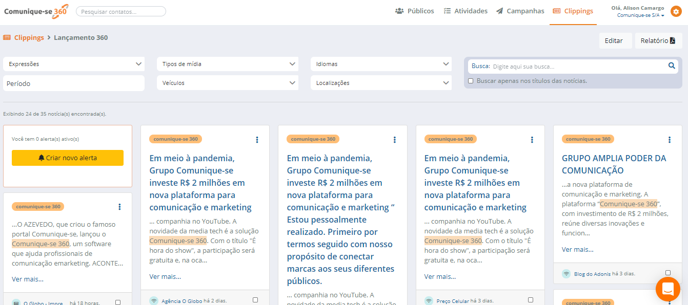Open headline containing 'Estou pessoalmente realizado'
688x305 pixels.
[x=341, y=220]
